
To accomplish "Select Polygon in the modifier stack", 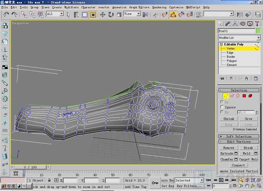I will click(x=232, y=61).
